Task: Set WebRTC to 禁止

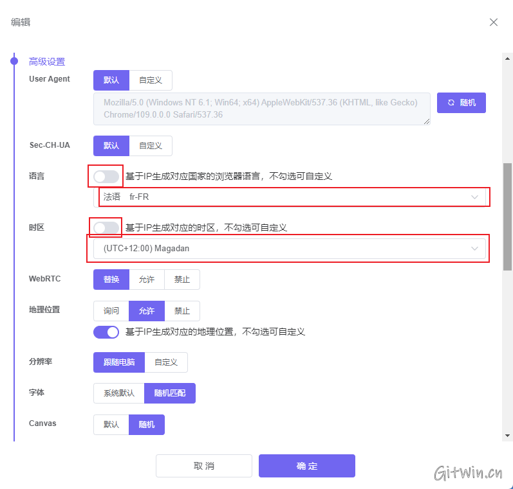Action: coord(182,280)
